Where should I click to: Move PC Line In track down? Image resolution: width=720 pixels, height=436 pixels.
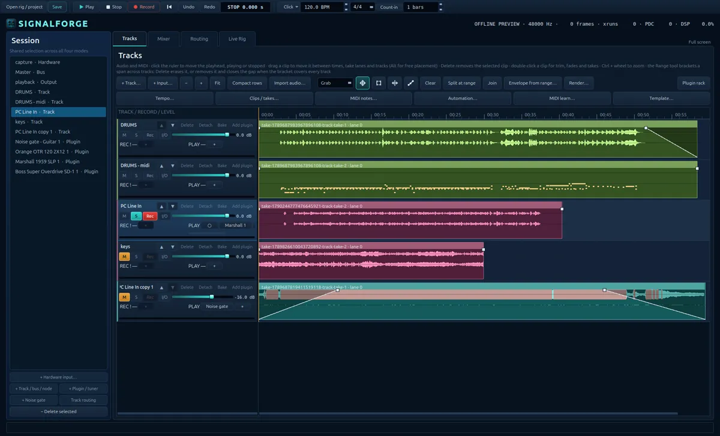pyautogui.click(x=173, y=206)
